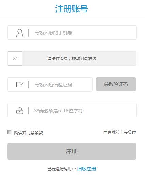Go to login via 去登录

[x=130, y=132]
